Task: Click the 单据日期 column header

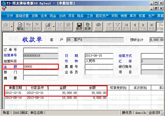Action: click(15, 88)
